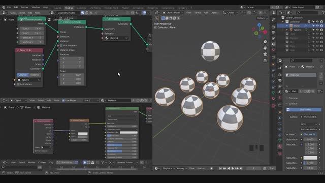Screen dimensions: 325x183
Task: Open the Render menu
Action: [25, 7]
